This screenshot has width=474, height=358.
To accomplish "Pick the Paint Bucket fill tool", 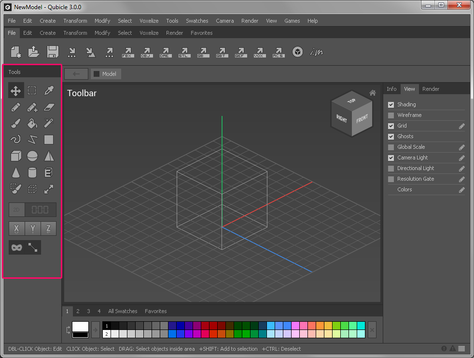I will [32, 124].
